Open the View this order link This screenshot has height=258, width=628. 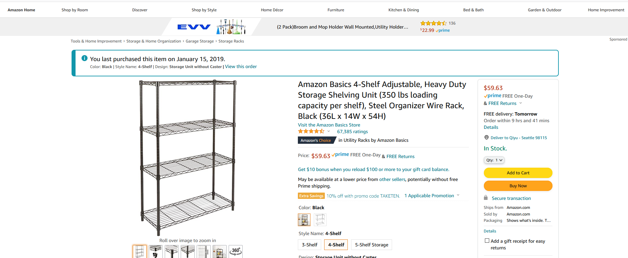[x=241, y=66]
